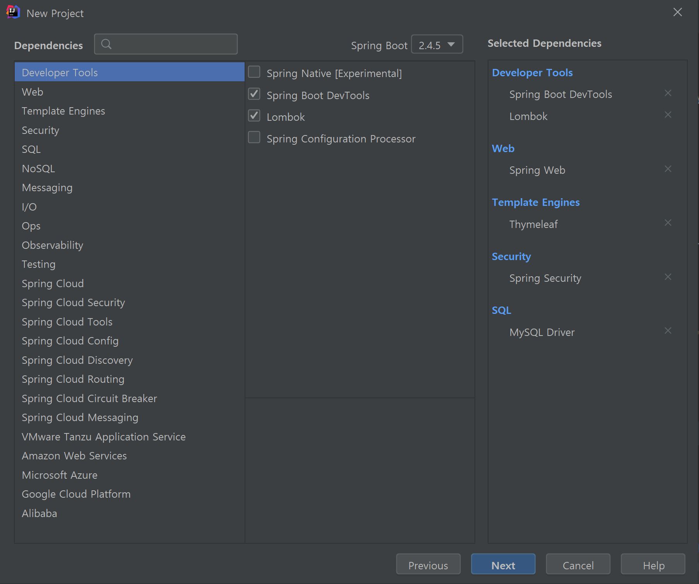Remove Spring Security from selected dependencies
The image size is (699, 584).
668,277
